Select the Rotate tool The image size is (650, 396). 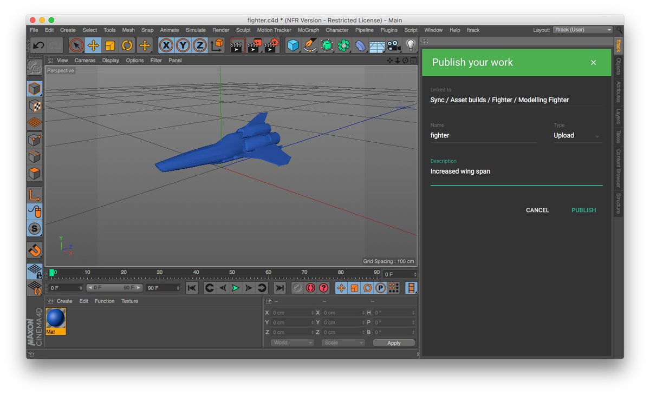(127, 45)
